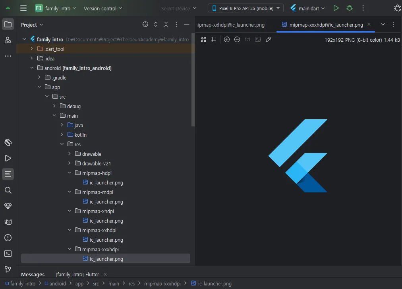Open the Select Device dropdown
The height and width of the screenshot is (289, 402).
(x=179, y=8)
